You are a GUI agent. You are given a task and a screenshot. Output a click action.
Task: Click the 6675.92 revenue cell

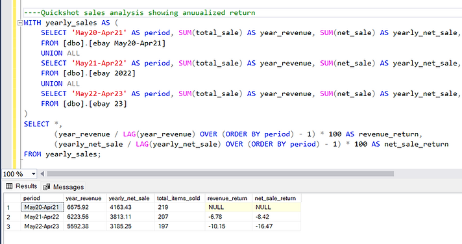(85, 207)
